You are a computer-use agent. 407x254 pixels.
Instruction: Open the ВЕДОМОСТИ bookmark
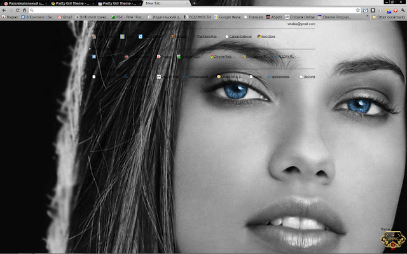(198, 17)
